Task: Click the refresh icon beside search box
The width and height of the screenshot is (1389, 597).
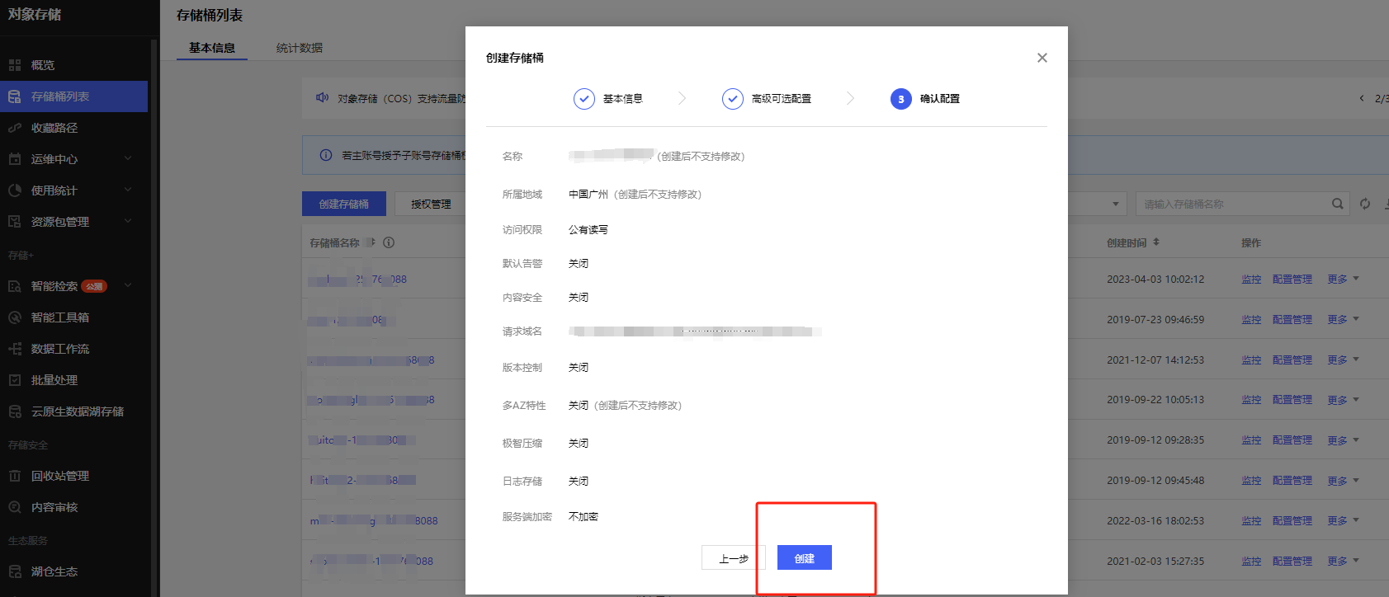Action: click(x=1365, y=204)
